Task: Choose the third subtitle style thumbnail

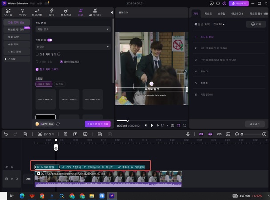Action: [x=93, y=99]
